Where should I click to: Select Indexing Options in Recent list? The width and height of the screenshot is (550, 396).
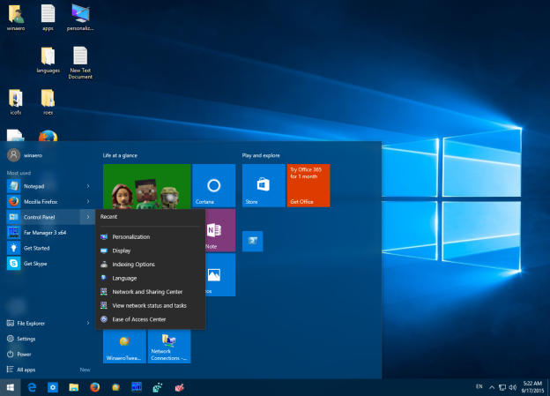pyautogui.click(x=150, y=265)
